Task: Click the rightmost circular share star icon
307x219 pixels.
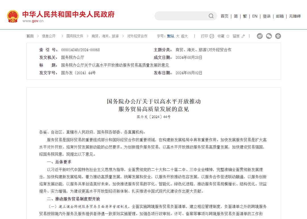Action: (x=278, y=36)
